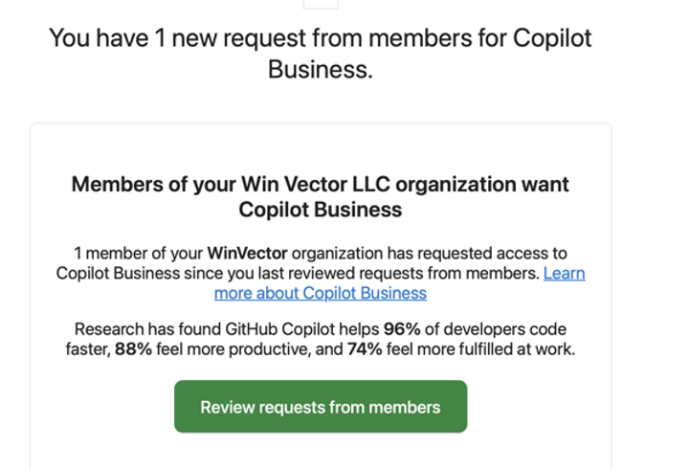Click the word Learn at the line end

(565, 274)
